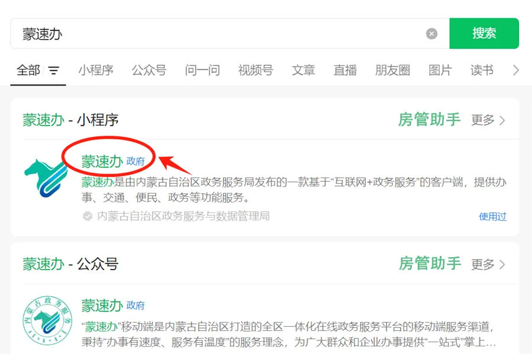Screen dimensions: 532x354
Task: Click the 使用过 label
Action: coord(492,217)
